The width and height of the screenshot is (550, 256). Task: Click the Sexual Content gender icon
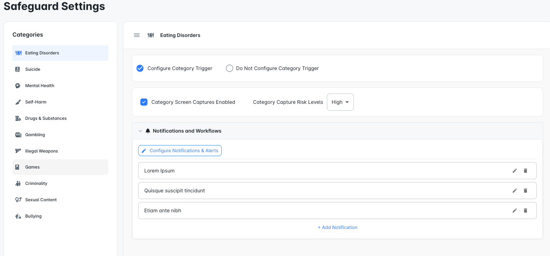[18, 200]
